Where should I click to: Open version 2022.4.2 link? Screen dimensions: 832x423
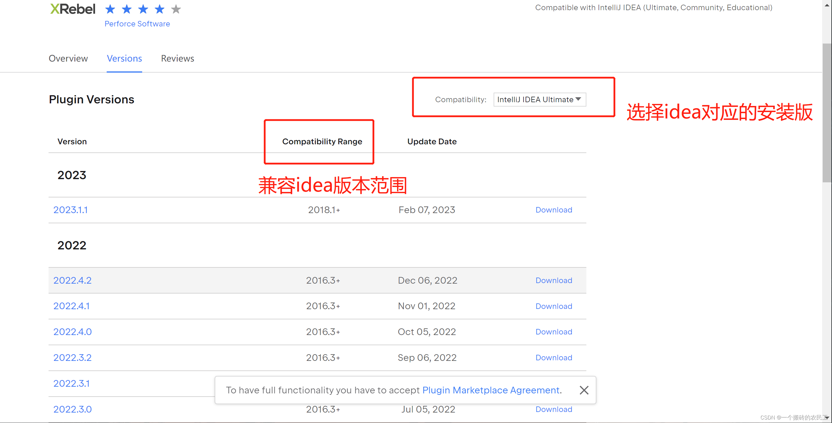pos(72,280)
